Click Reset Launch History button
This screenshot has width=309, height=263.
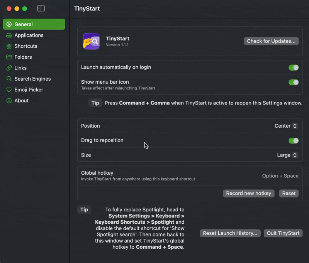point(230,233)
